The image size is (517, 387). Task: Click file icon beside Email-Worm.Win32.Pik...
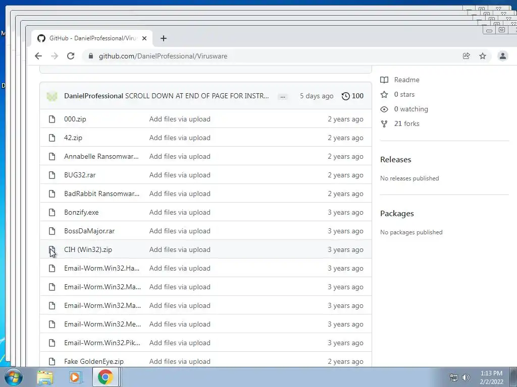tap(52, 343)
